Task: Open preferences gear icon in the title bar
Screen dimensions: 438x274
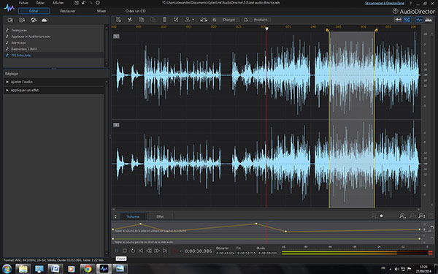Action: 98,3
